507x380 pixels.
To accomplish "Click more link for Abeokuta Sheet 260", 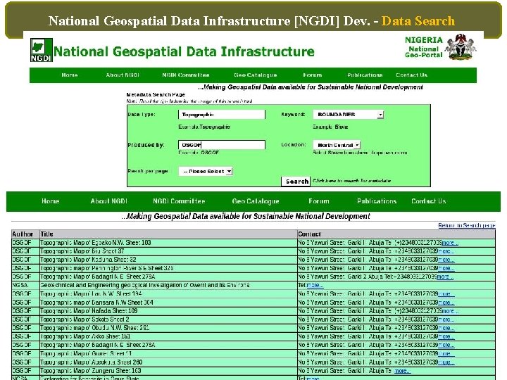I will (446, 362).
